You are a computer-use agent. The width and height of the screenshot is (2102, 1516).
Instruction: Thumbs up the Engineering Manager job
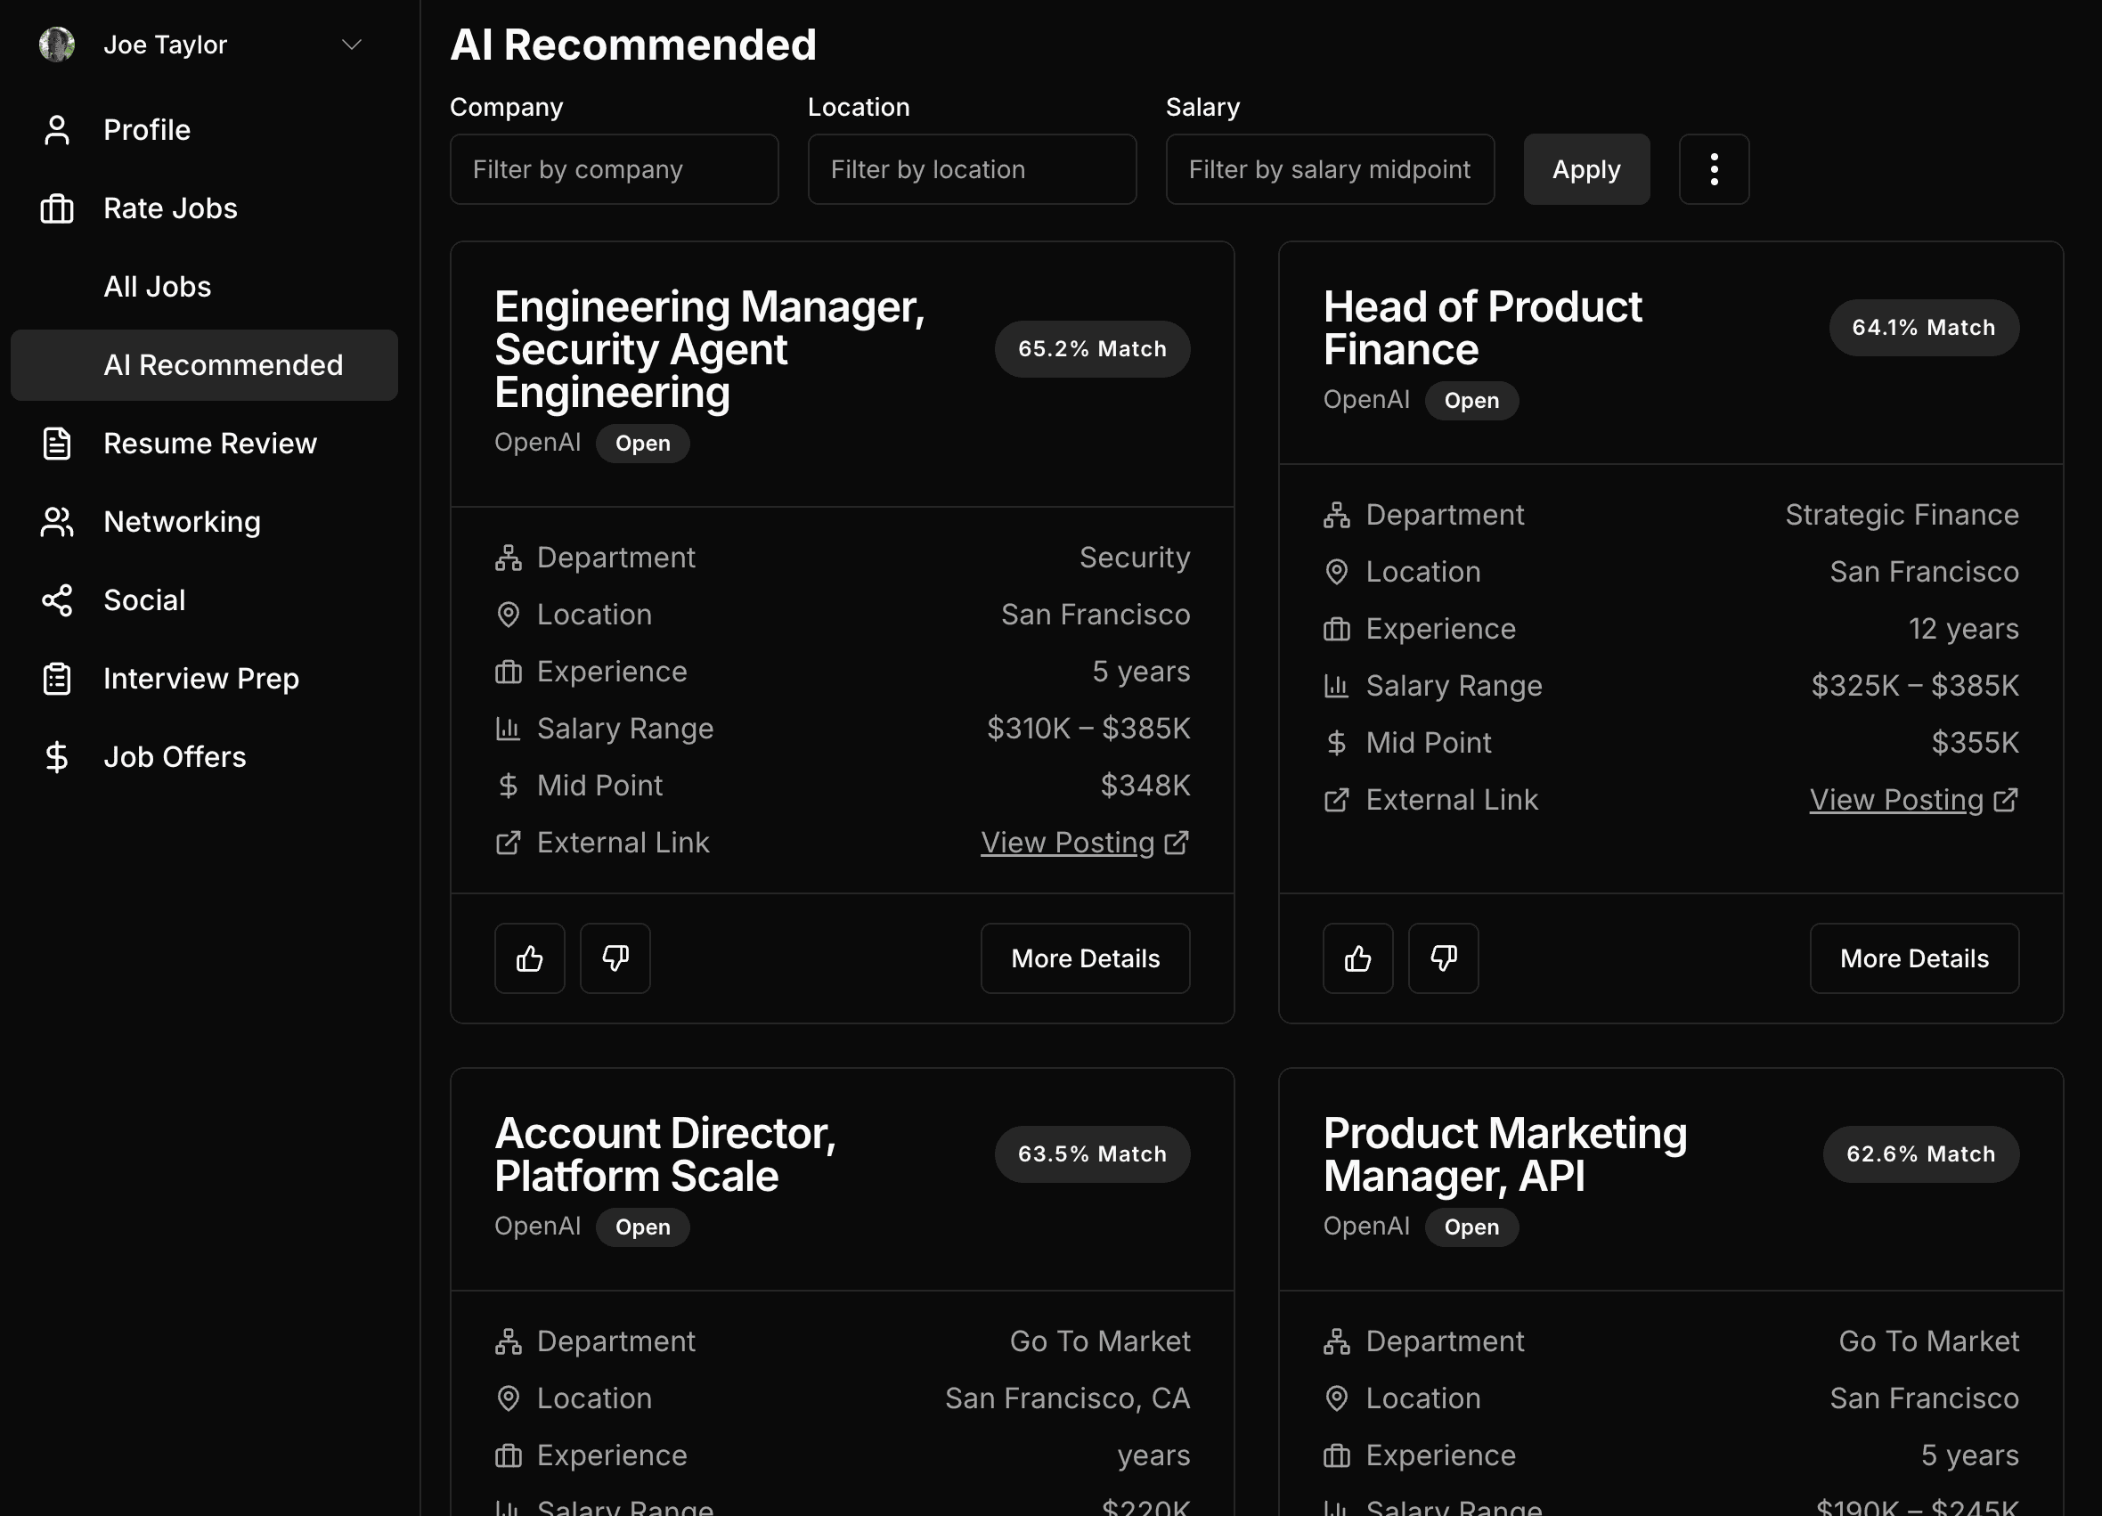[529, 958]
